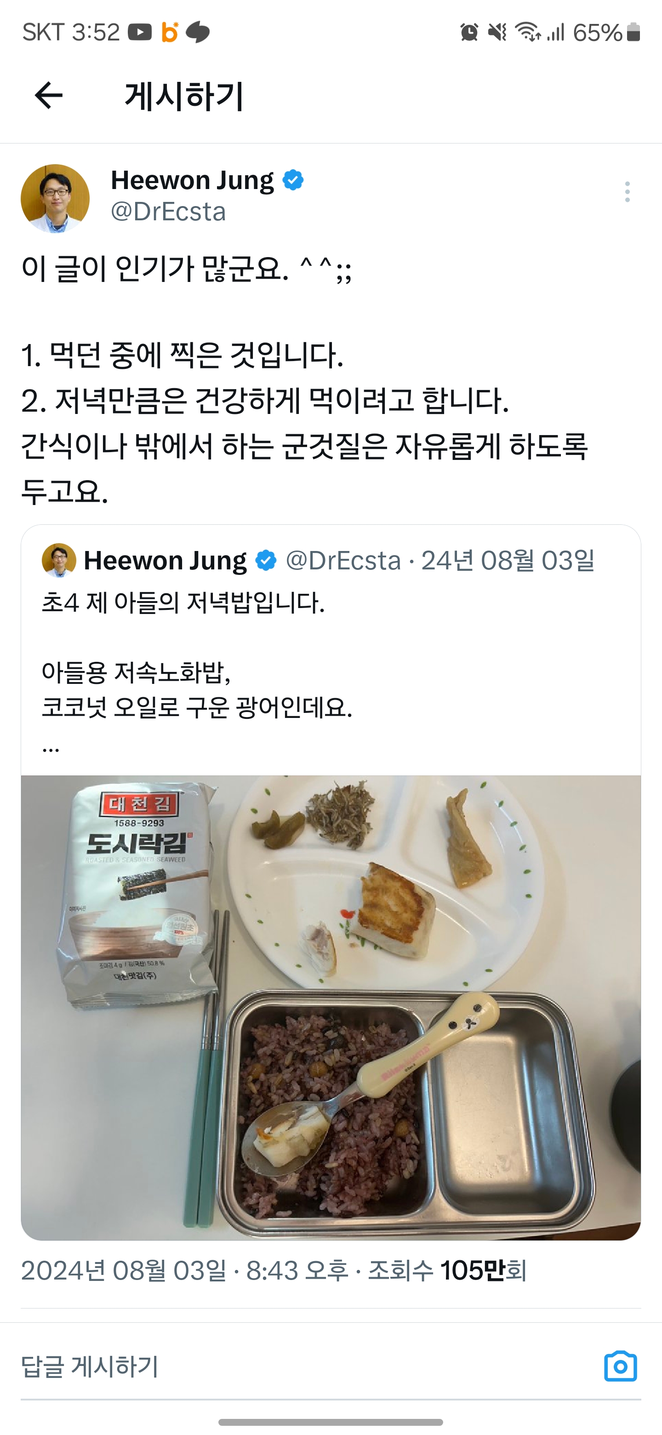Tap the back arrow icon

coord(48,95)
